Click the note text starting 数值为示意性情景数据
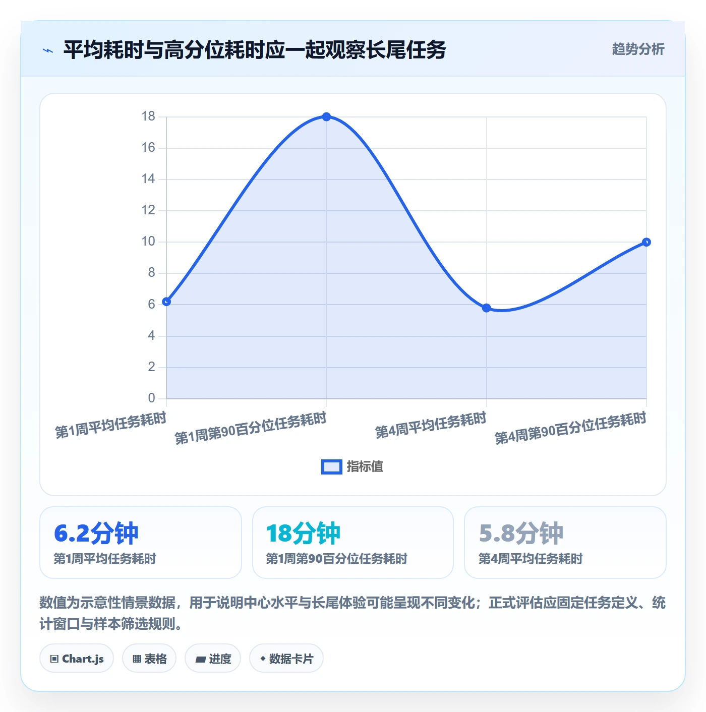 pos(352,613)
